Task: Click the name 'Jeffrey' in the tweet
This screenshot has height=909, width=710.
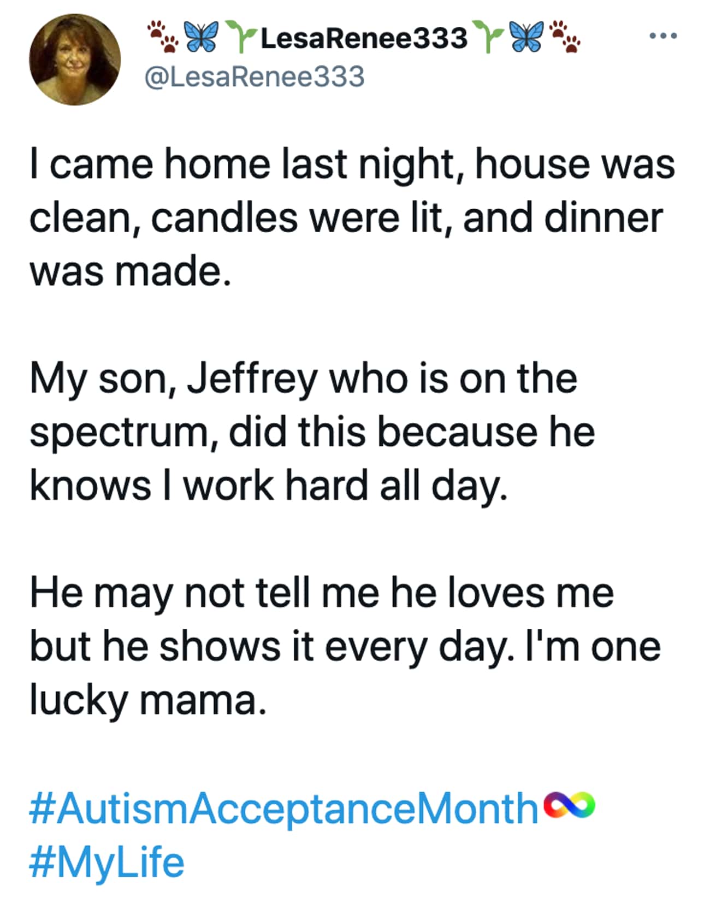Action: click(252, 379)
